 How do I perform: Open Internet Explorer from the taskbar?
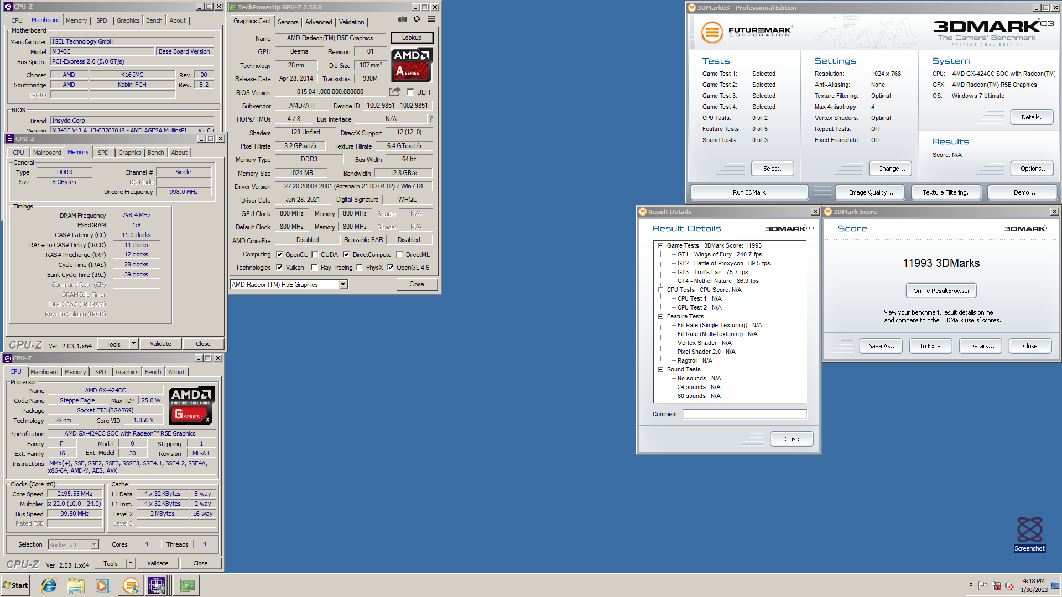click(49, 585)
